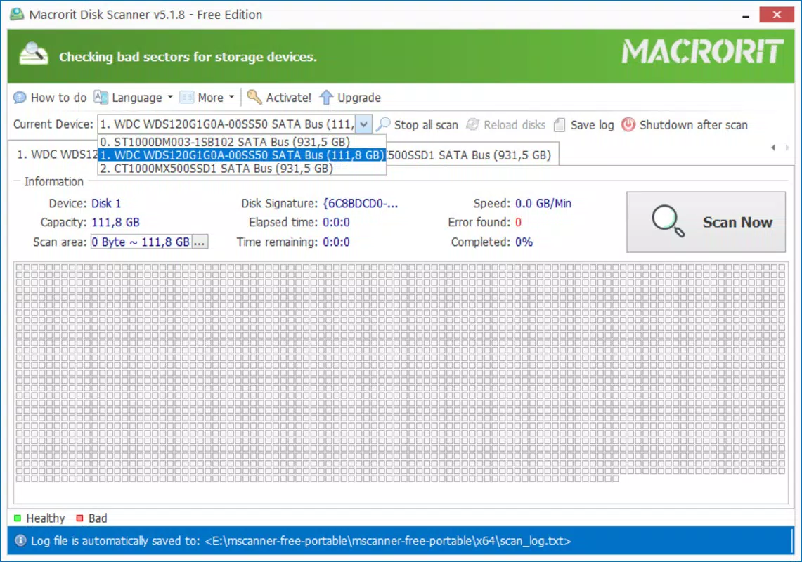Click the Save log label
Viewport: 802px width, 562px height.
[592, 125]
